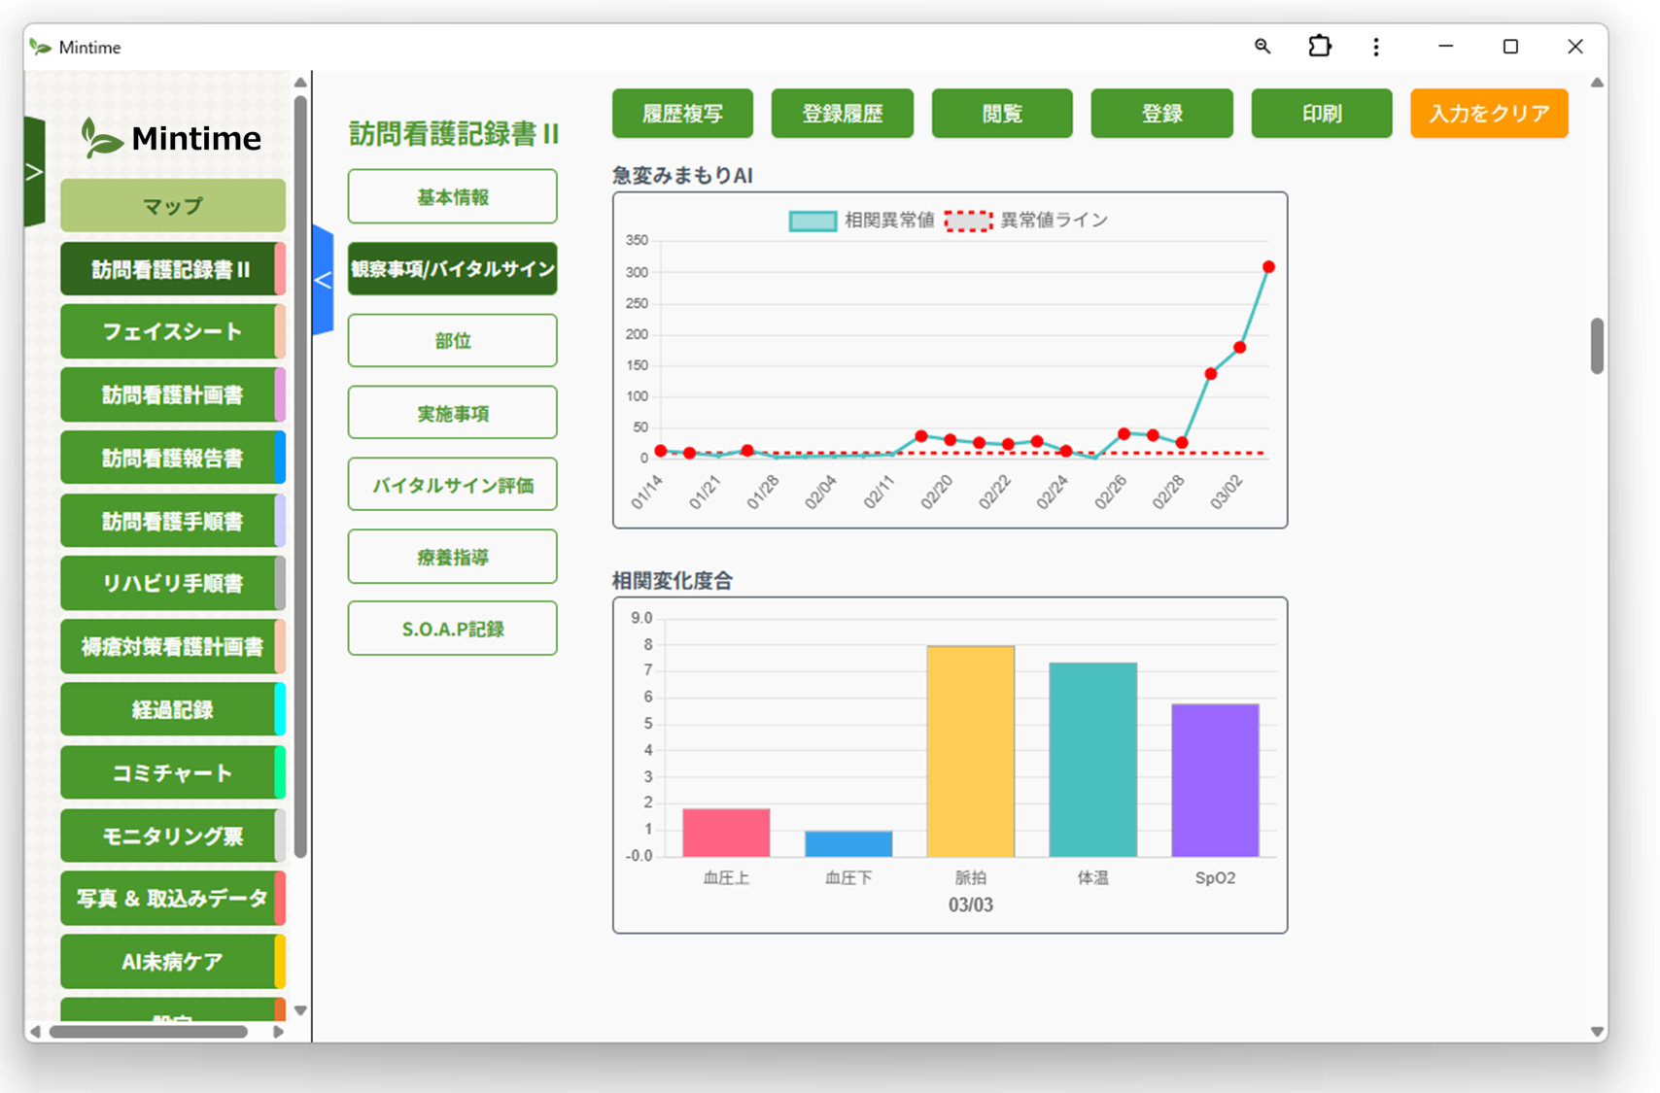
Task: Open the AI未病ケア section
Action: pyautogui.click(x=172, y=961)
